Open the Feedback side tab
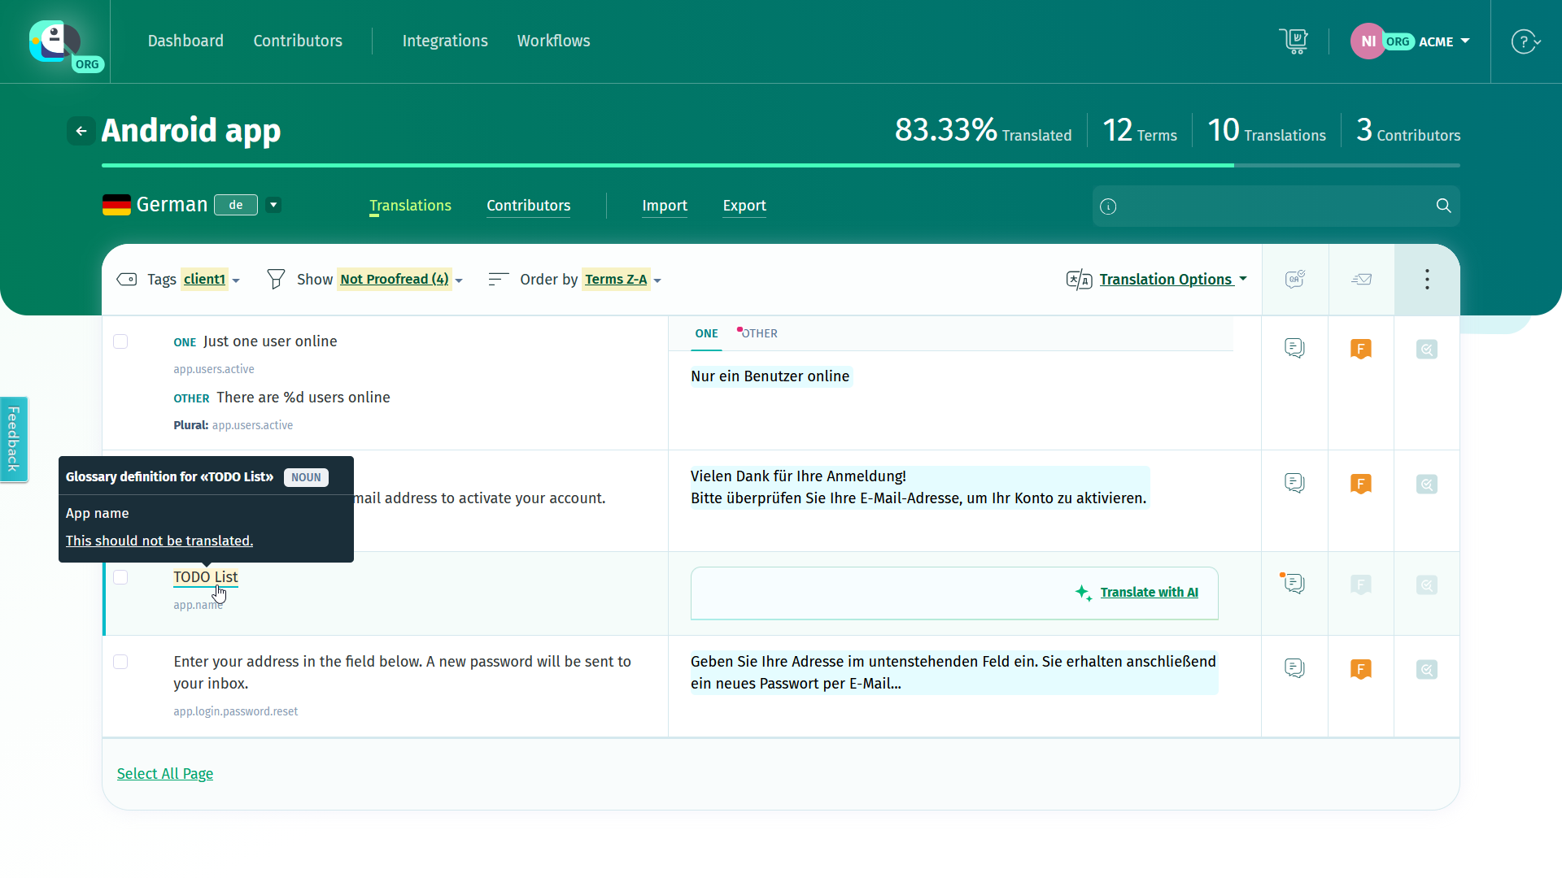 pos(14,439)
